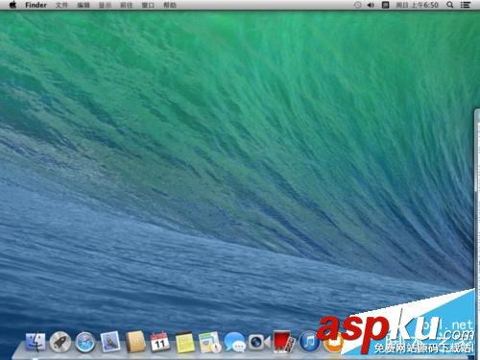Open the 帮助 (Help) menu
The width and height of the screenshot is (480, 360).
point(170,5)
